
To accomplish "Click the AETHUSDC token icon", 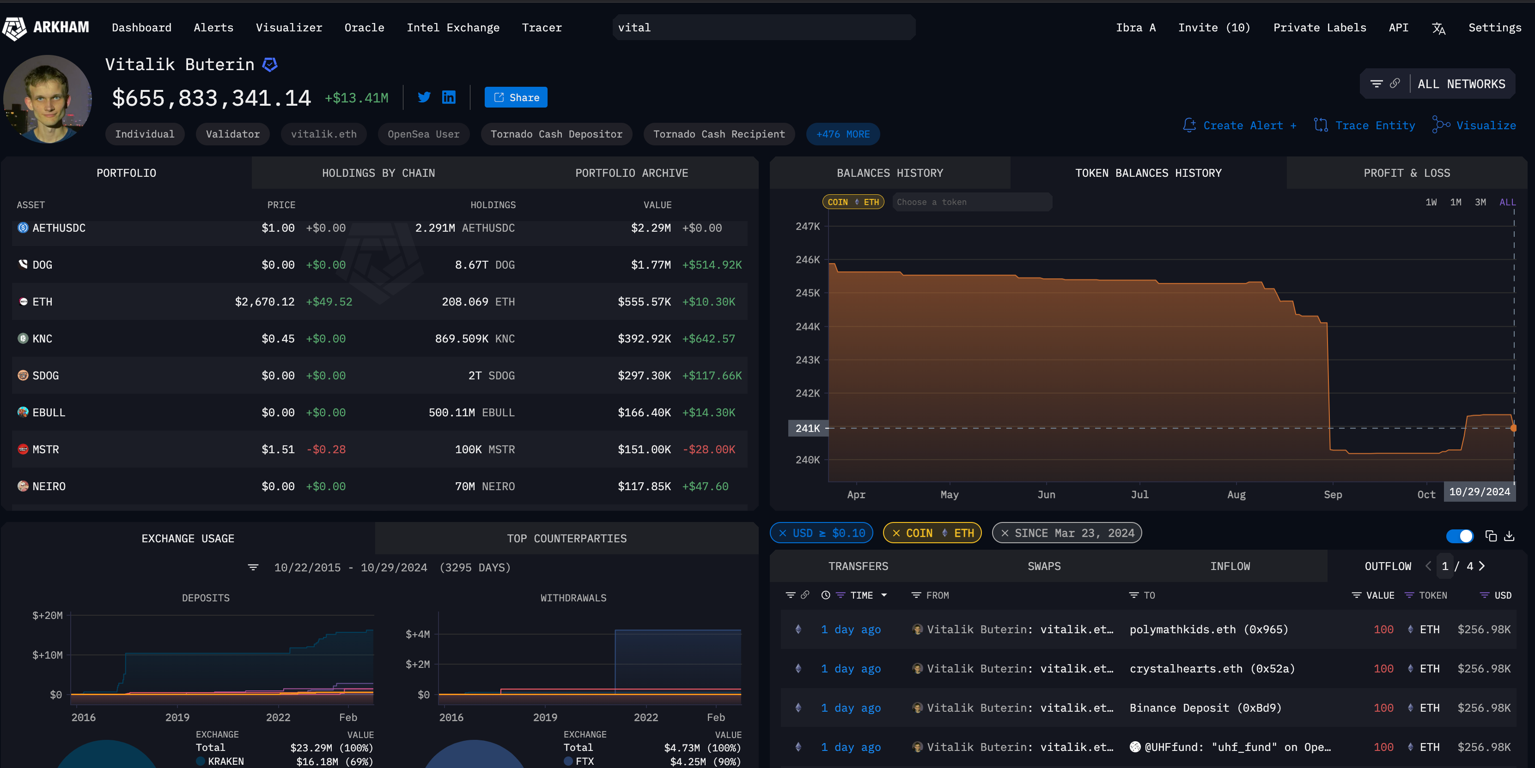I will pos(23,228).
